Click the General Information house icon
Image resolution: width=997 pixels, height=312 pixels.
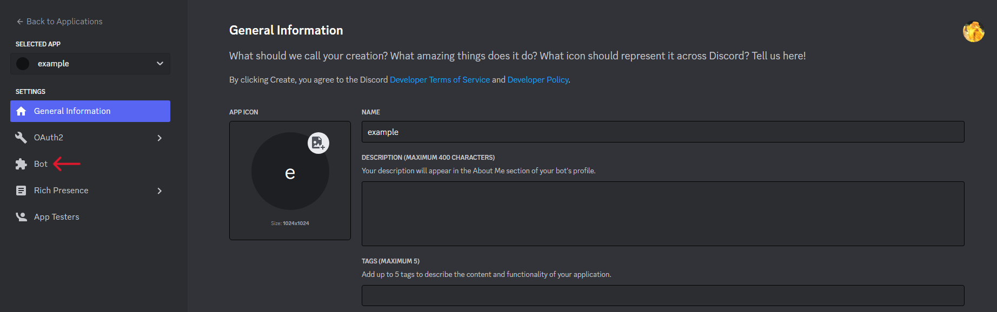click(x=21, y=111)
